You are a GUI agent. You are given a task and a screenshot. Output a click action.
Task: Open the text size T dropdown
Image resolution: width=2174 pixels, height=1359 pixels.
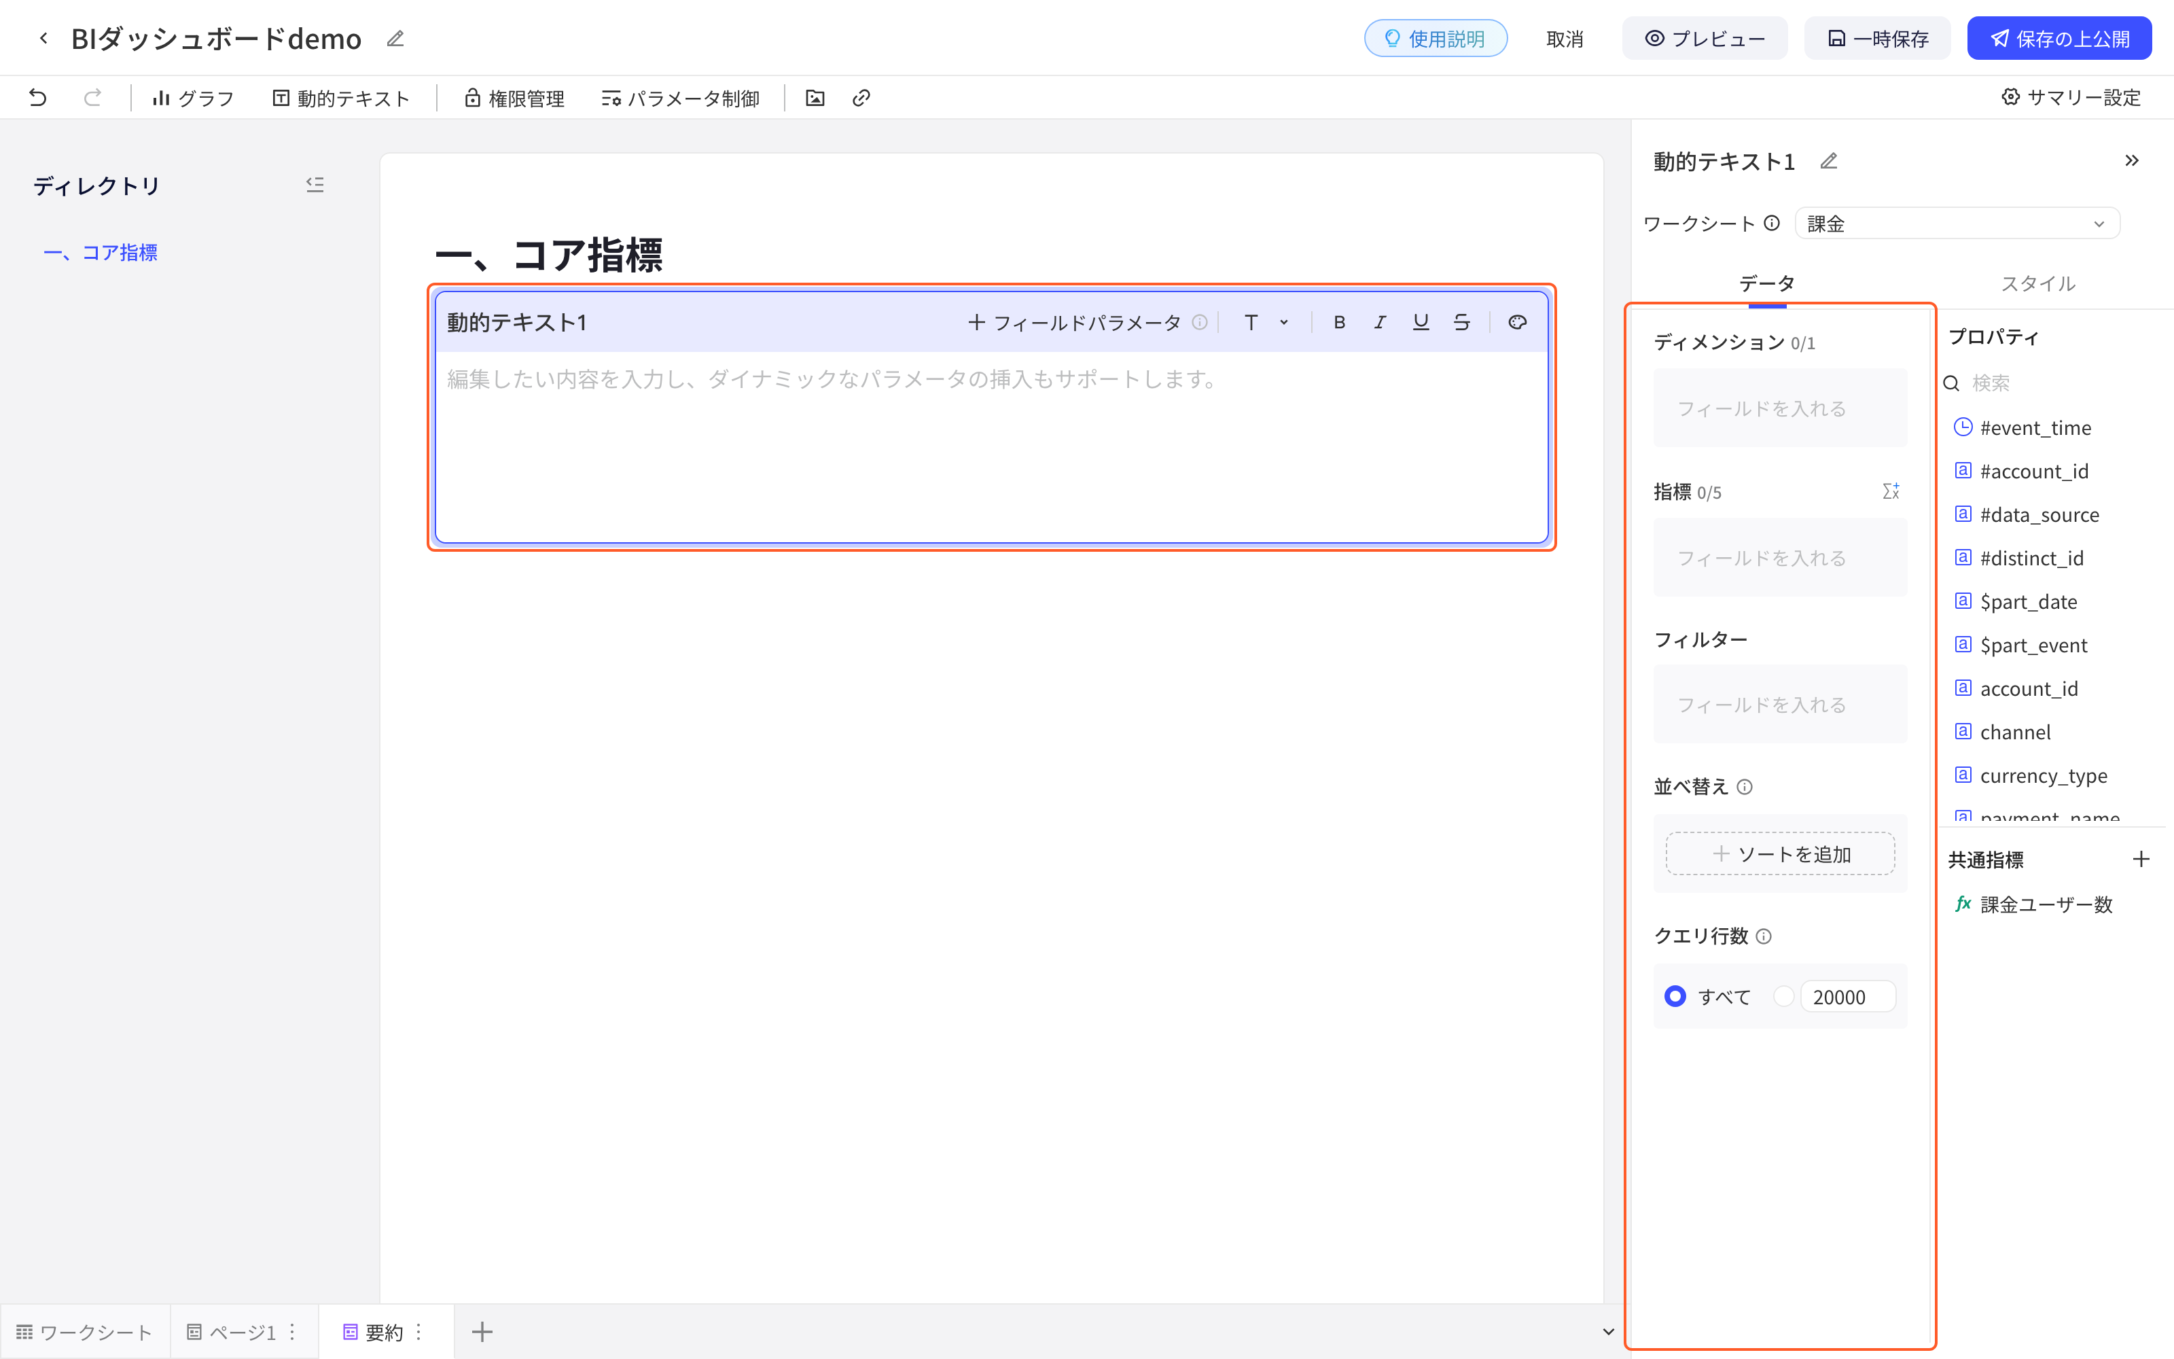(1265, 322)
